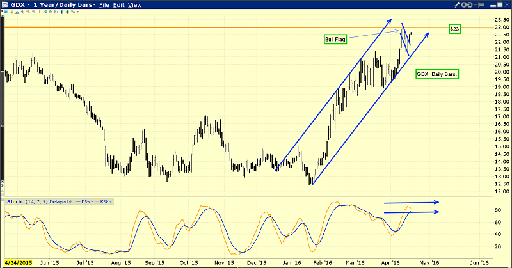Open the View menu
Viewport: 512px width, 268px height.
135,5
